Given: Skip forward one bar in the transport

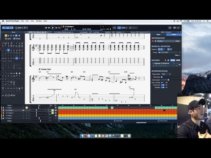Looking at the screenshot, I should click(x=56, y=28).
